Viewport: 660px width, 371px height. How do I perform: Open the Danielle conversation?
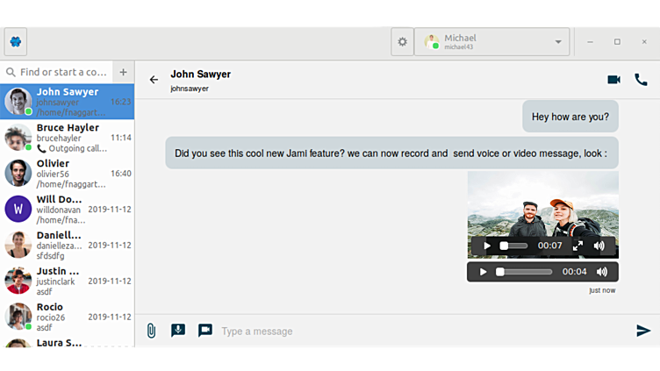[68, 245]
